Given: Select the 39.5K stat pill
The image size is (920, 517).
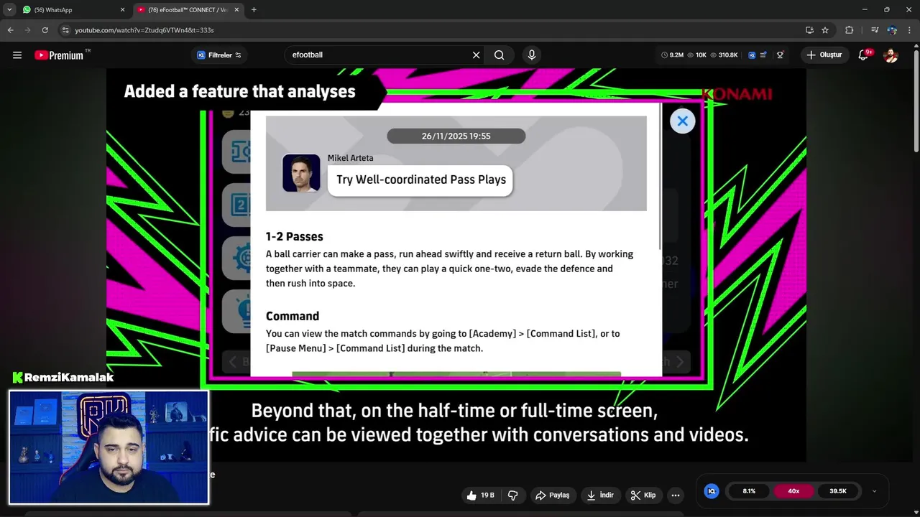Looking at the screenshot, I should (x=838, y=491).
